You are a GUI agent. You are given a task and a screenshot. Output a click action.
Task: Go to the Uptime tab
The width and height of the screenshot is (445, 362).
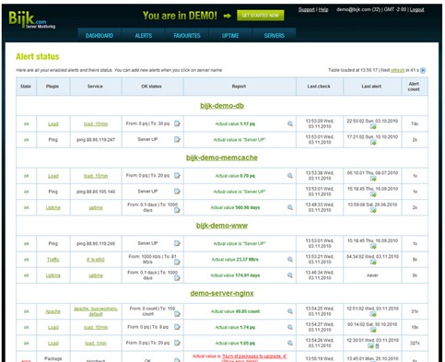coord(230,35)
